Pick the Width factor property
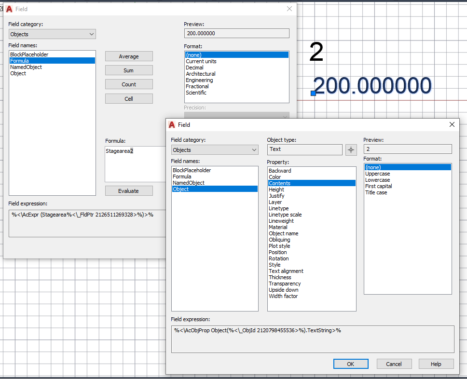Image resolution: width=467 pixels, height=379 pixels. pyautogui.click(x=283, y=296)
